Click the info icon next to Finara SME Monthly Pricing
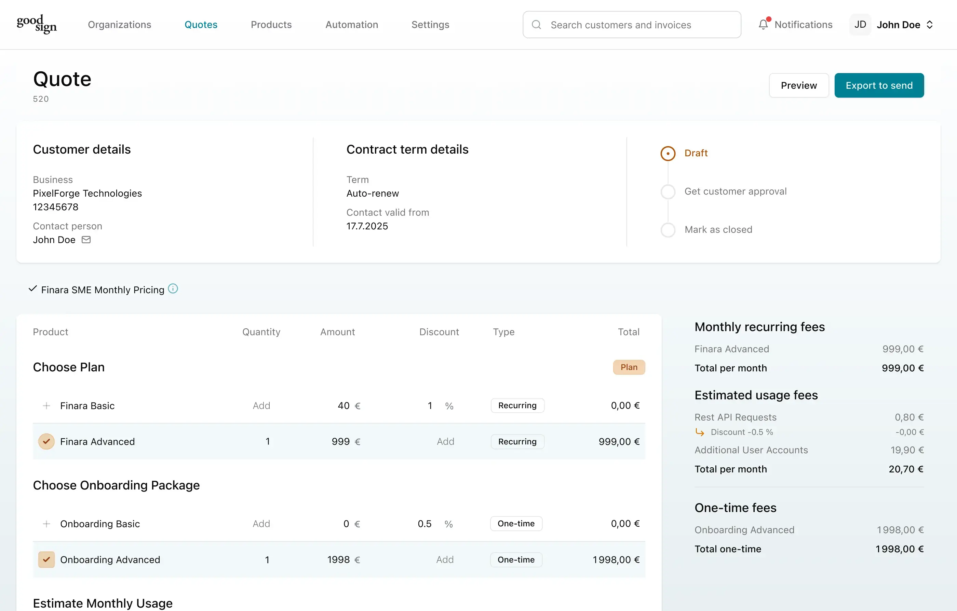Image resolution: width=957 pixels, height=611 pixels. coord(173,289)
